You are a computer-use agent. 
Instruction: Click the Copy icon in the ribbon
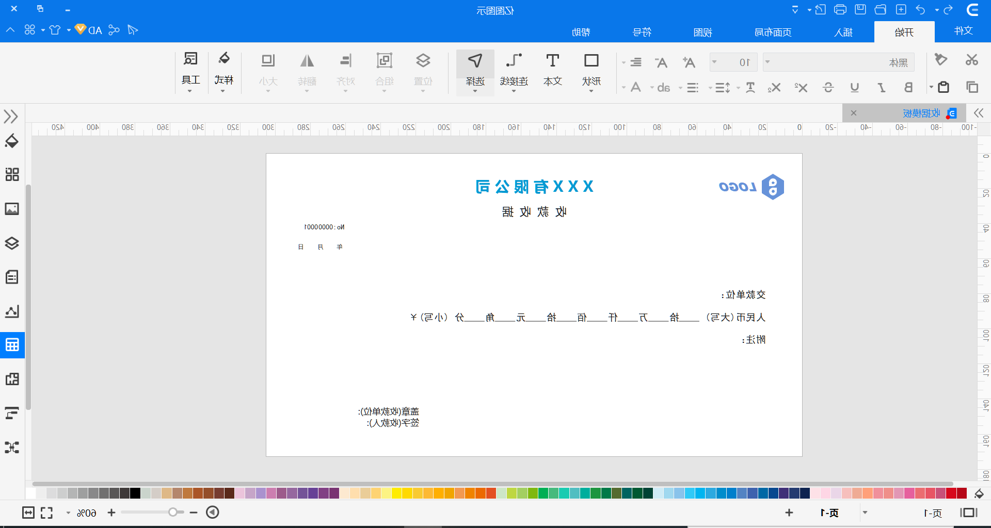[972, 87]
